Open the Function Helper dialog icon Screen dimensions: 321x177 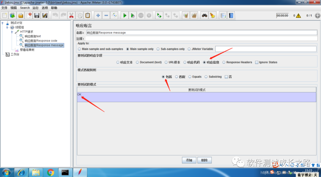tap(223, 15)
